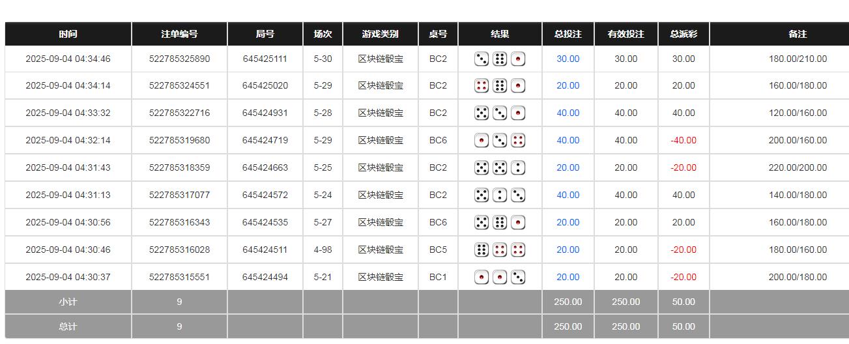Click dice result icons for round 645424663
849x344 pixels.
500,167
